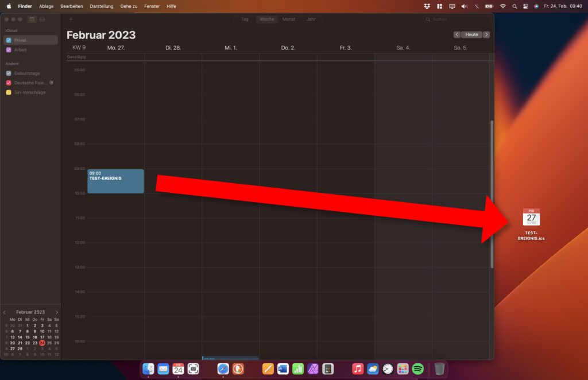Click the battery menu bar icon
This screenshot has width=588, height=380.
tap(489, 6)
